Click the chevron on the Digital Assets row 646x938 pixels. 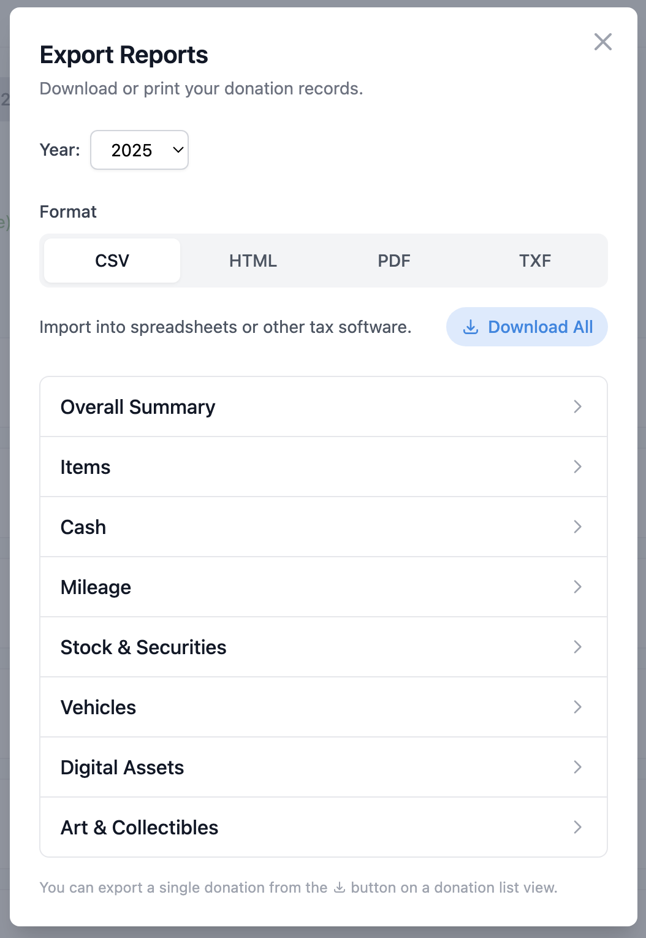(x=577, y=767)
